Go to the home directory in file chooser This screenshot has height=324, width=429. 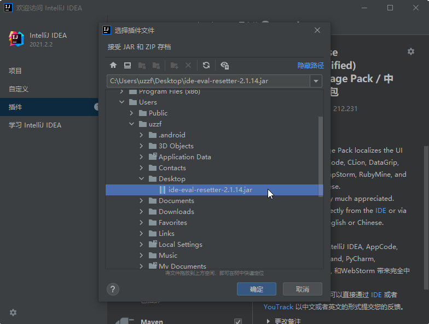113,65
